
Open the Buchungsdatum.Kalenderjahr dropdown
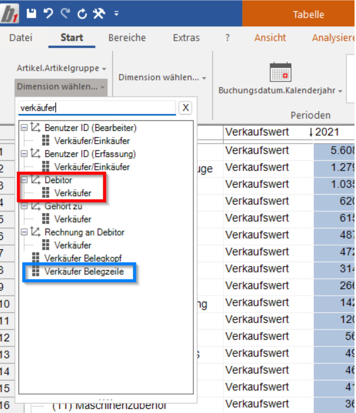click(280, 90)
